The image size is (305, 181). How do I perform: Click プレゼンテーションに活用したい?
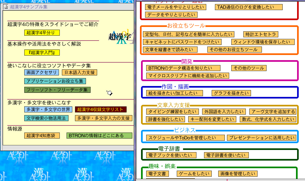coord(262,138)
